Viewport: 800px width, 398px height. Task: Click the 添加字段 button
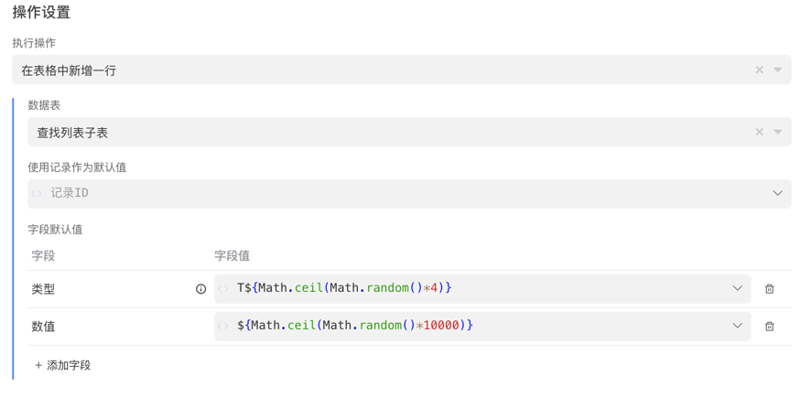tap(62, 365)
